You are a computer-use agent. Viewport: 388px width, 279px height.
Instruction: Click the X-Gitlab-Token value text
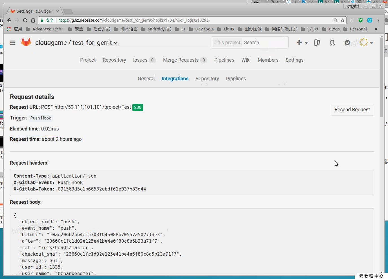tap(102, 189)
